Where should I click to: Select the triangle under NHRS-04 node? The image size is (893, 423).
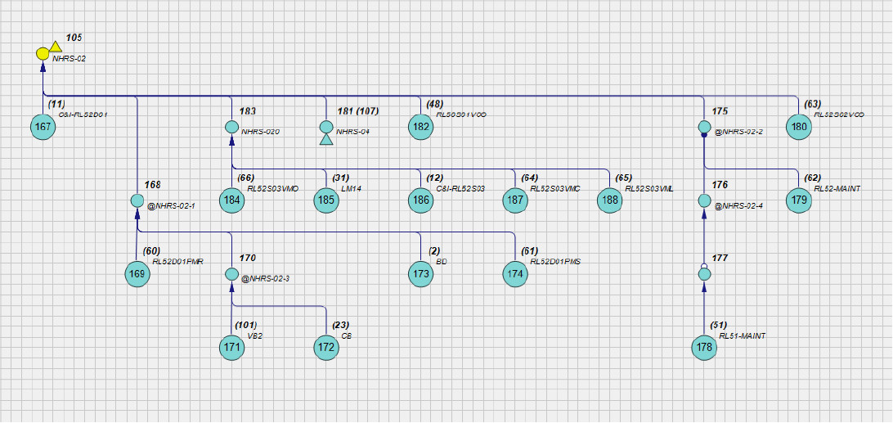point(325,140)
